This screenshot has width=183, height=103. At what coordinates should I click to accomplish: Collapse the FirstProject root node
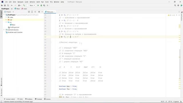(x=4, y=15)
